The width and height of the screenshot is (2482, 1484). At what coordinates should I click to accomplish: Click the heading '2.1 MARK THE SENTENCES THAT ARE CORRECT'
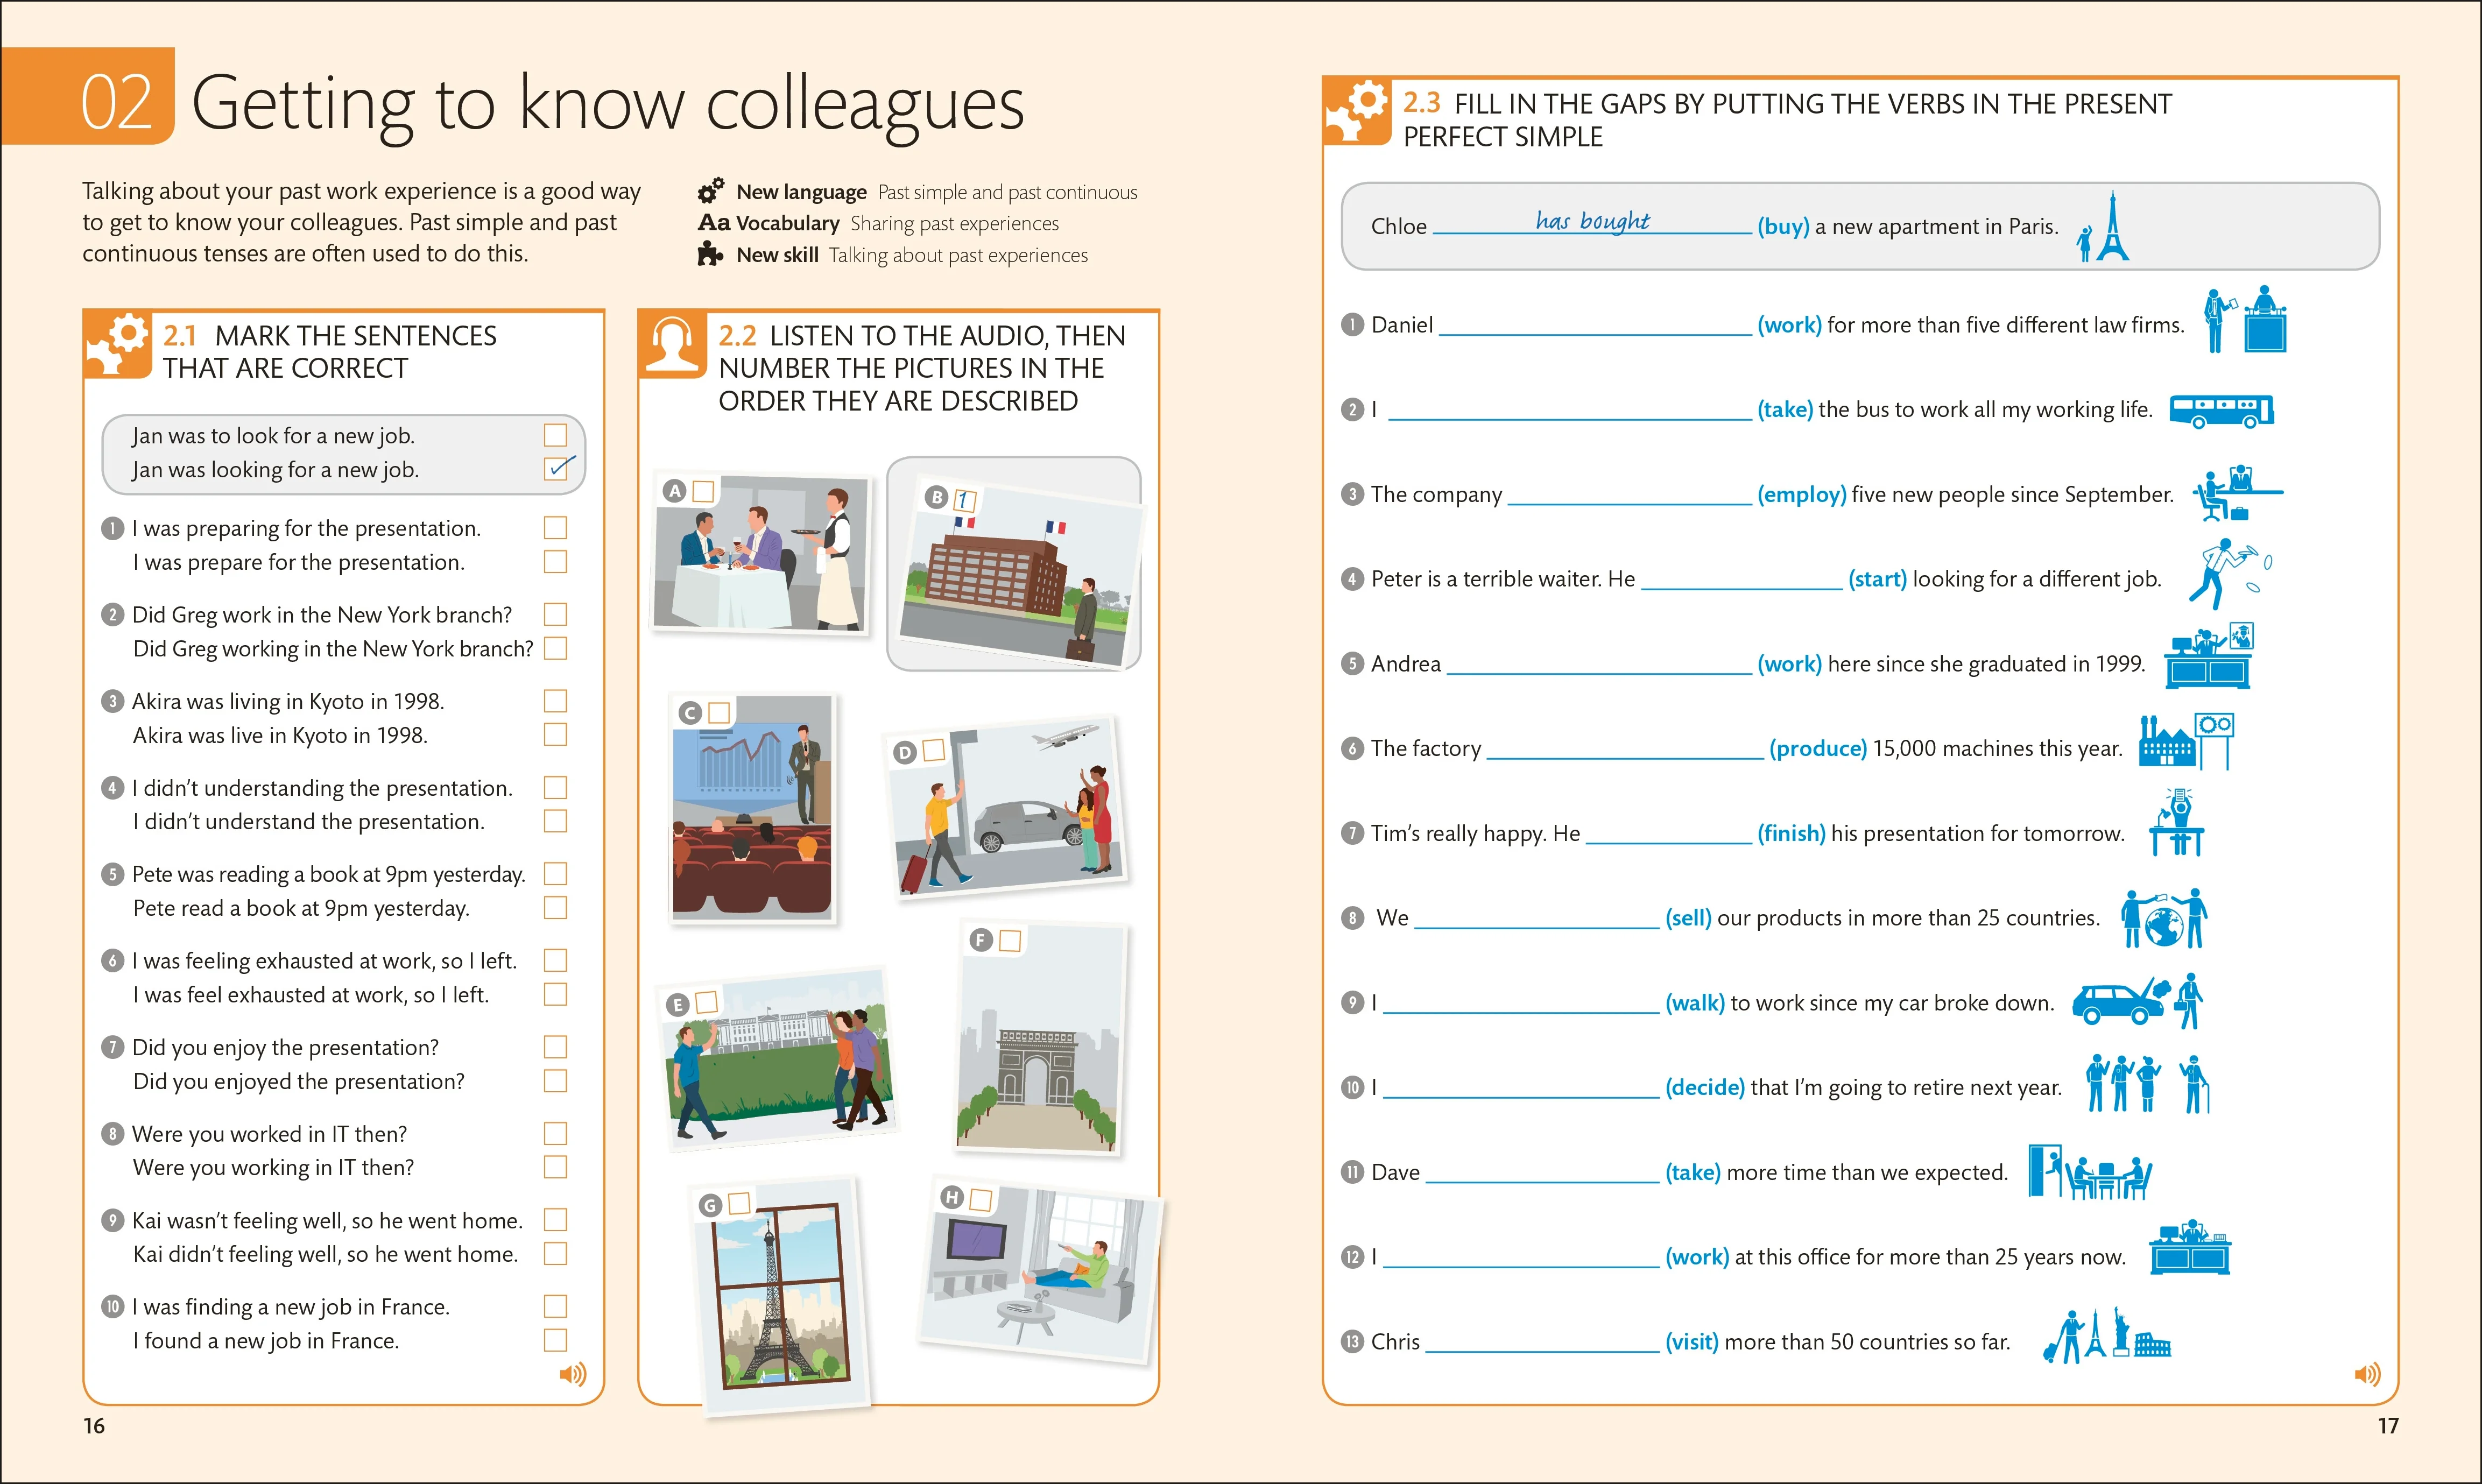tap(330, 352)
